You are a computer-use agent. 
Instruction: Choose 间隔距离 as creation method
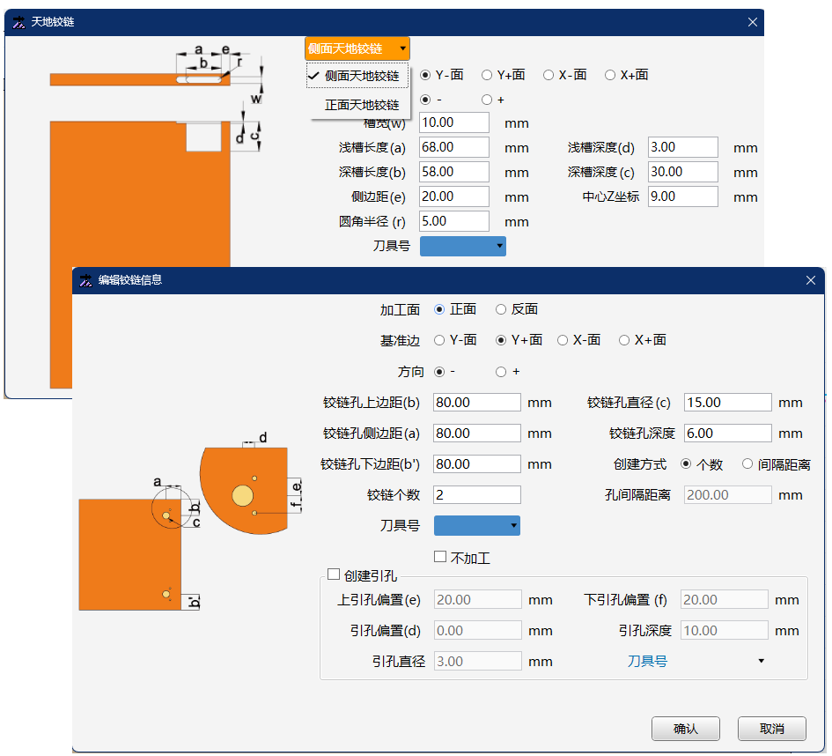click(747, 464)
